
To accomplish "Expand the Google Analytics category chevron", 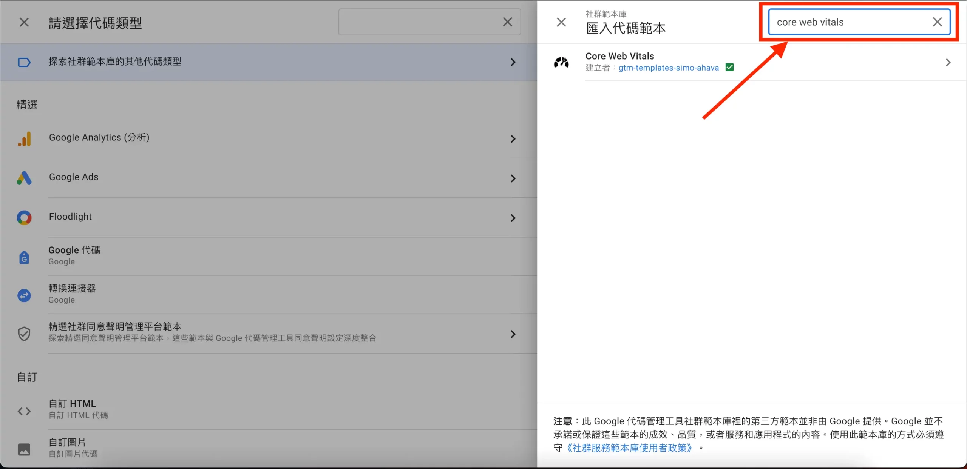I will click(513, 139).
